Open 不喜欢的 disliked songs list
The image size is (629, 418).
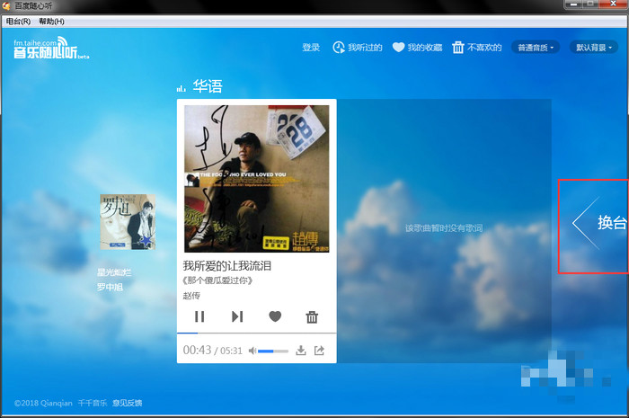(477, 48)
